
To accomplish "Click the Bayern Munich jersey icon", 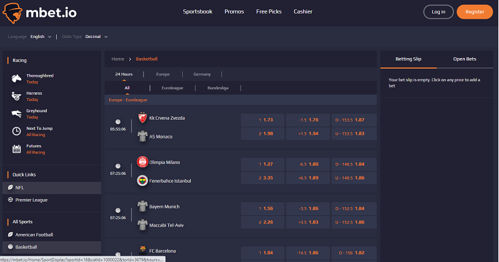I will pyautogui.click(x=142, y=206).
